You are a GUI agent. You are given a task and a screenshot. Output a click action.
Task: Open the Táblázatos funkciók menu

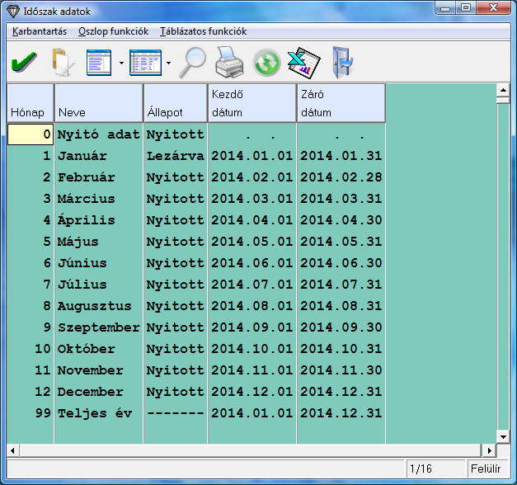tap(203, 31)
